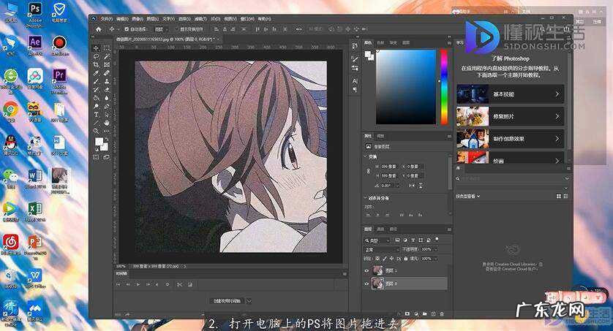Select the Rectangular Marquee tool
Screen dimensions: 613x331
tap(107, 48)
